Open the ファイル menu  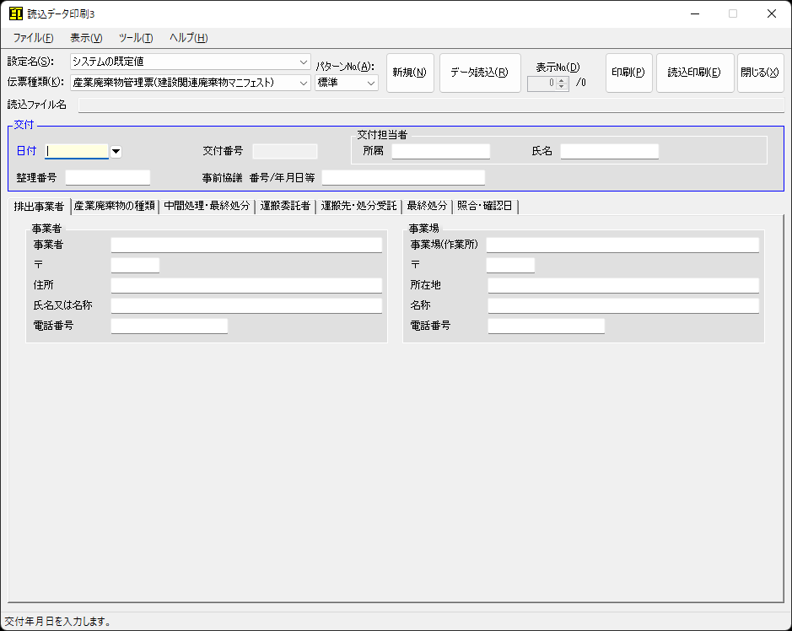coord(33,38)
